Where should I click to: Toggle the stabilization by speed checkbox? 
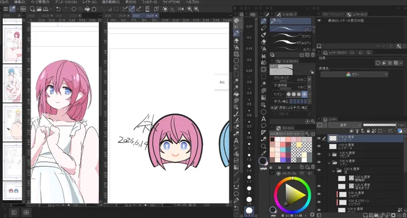(276, 108)
